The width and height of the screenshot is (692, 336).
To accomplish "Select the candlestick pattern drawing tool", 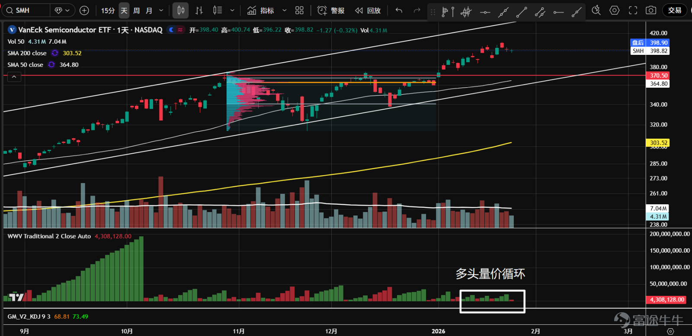I will pos(466,12).
